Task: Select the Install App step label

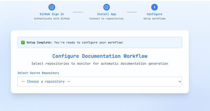Action: point(106,14)
